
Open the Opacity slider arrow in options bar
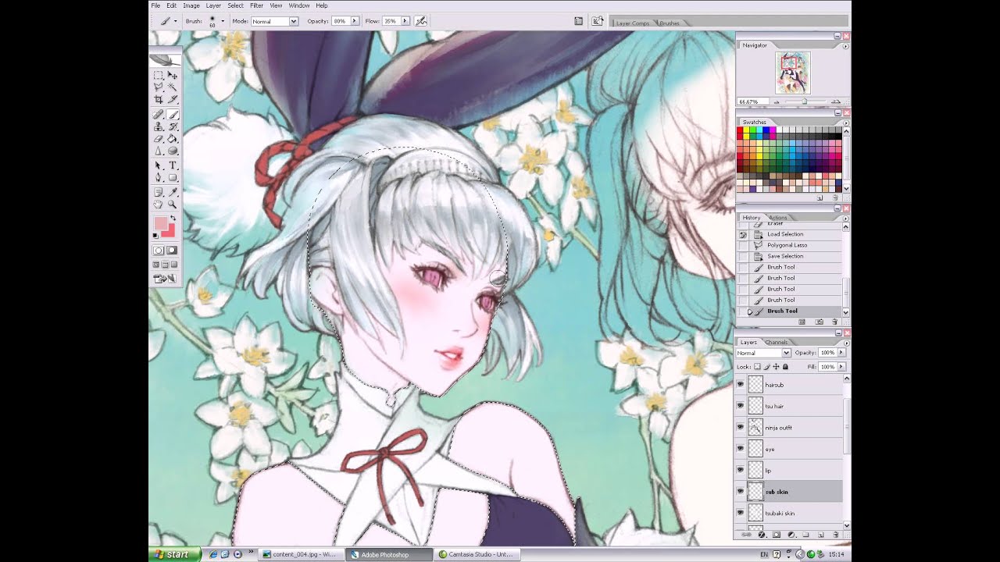pyautogui.click(x=355, y=21)
